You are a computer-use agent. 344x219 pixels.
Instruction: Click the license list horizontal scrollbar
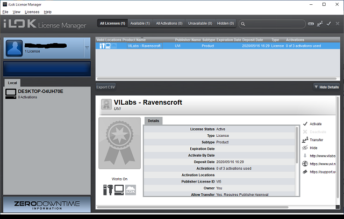tap(217, 78)
